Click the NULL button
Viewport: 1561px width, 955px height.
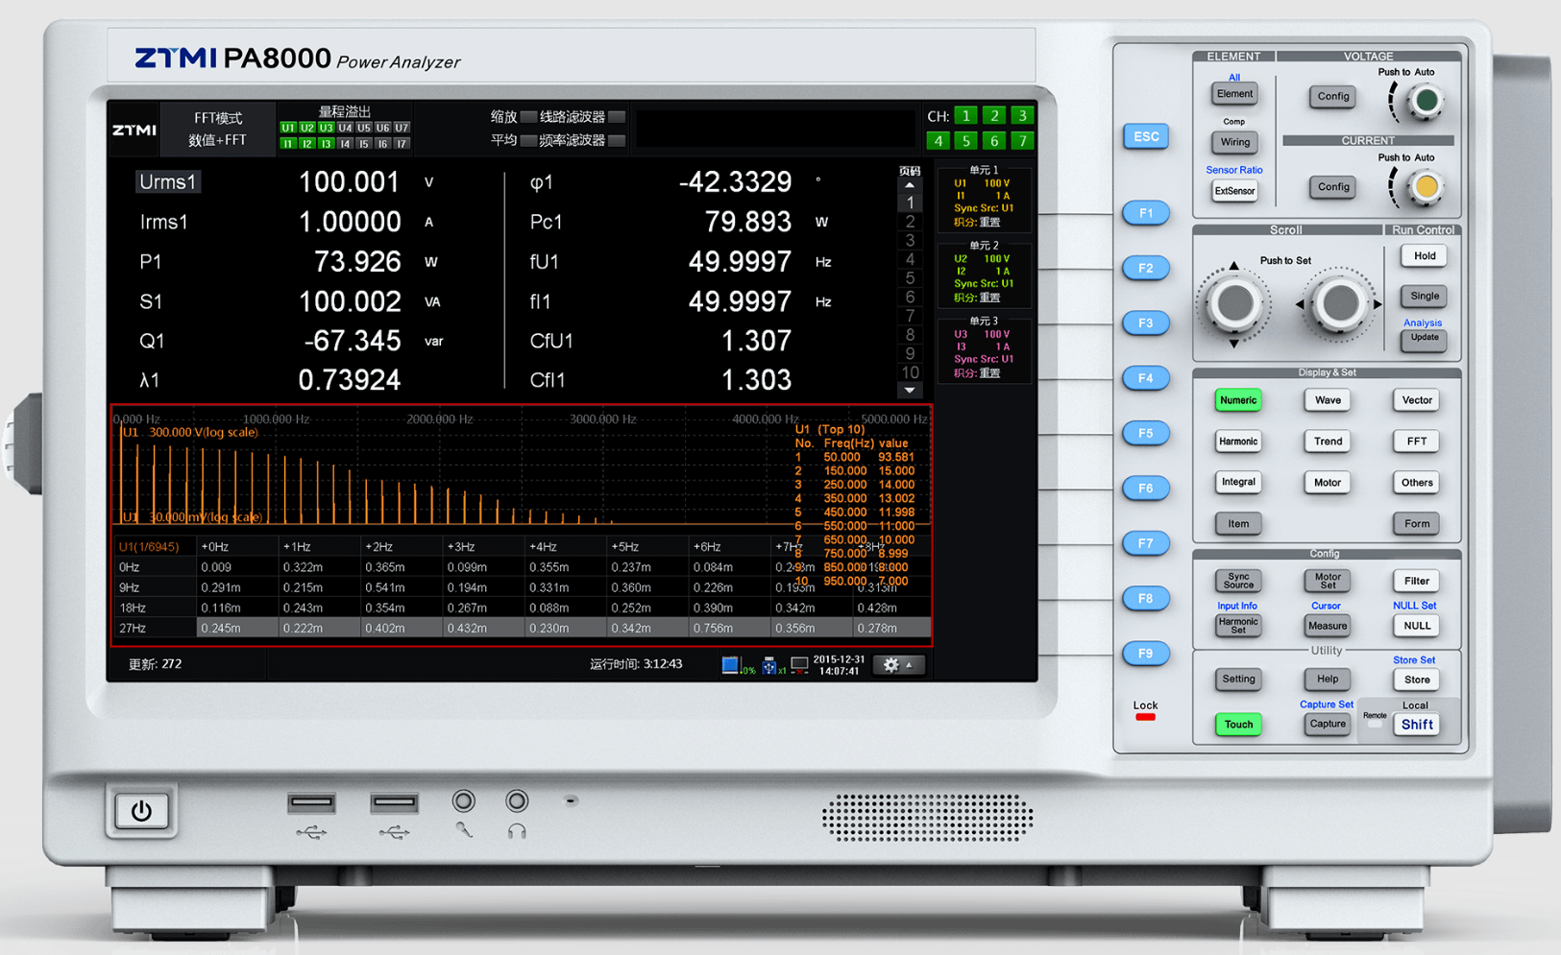coord(1417,626)
